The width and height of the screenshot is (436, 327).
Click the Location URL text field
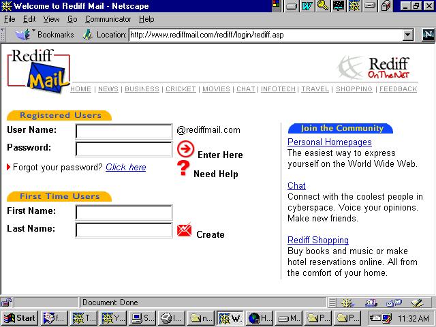[266, 35]
